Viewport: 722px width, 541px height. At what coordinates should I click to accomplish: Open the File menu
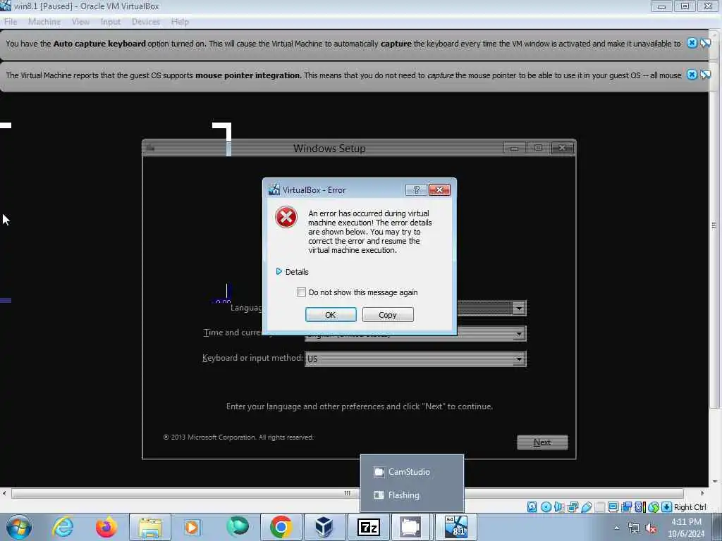pyautogui.click(x=10, y=22)
